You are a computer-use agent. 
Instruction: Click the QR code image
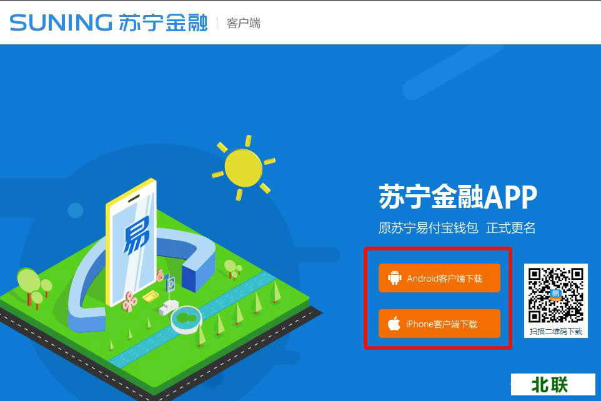pos(556,295)
